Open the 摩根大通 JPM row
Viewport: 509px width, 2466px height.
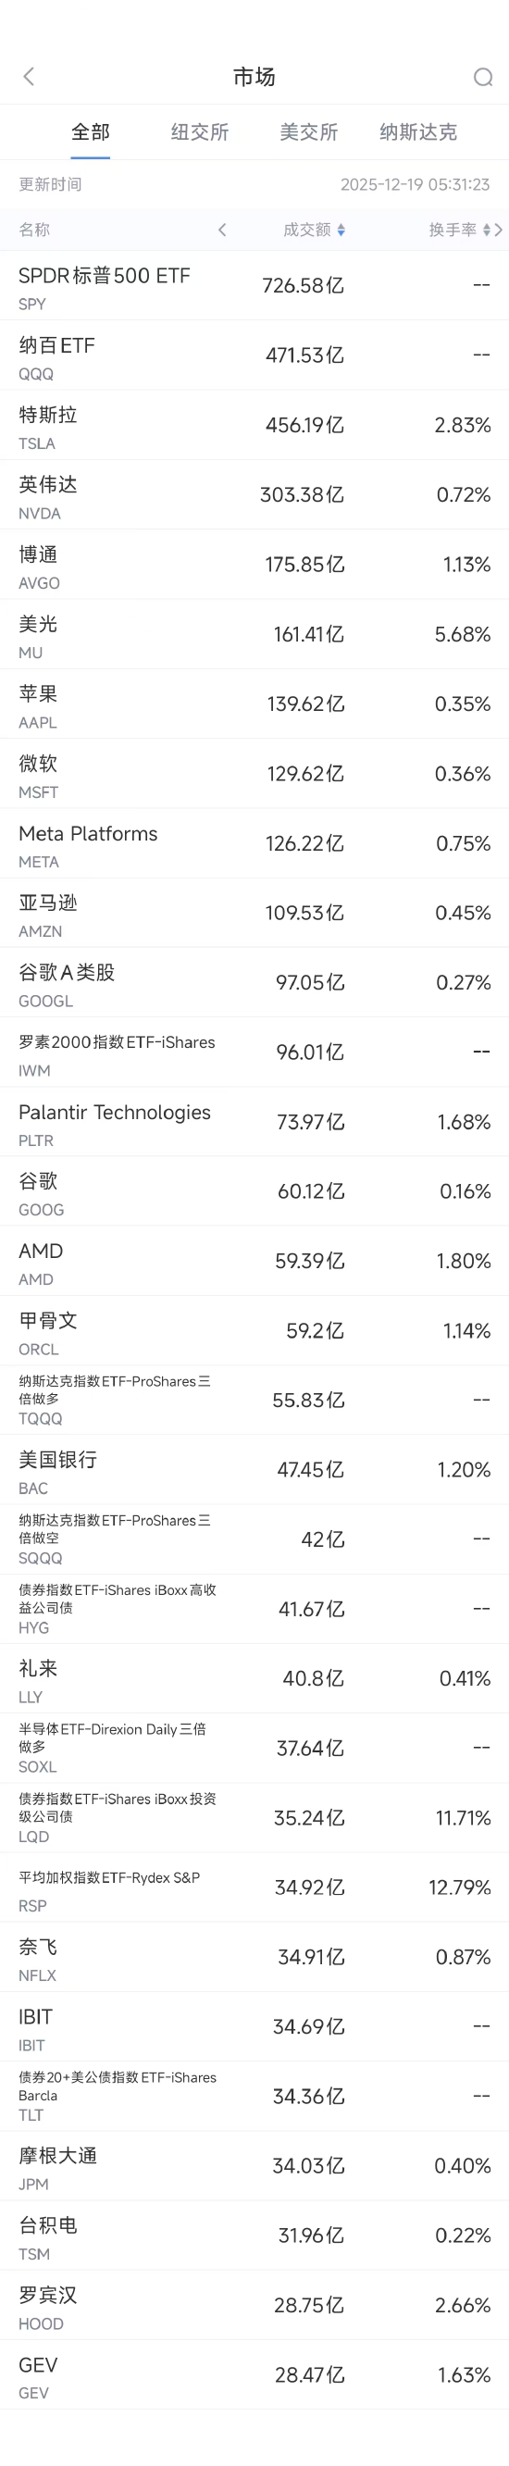[254, 2166]
